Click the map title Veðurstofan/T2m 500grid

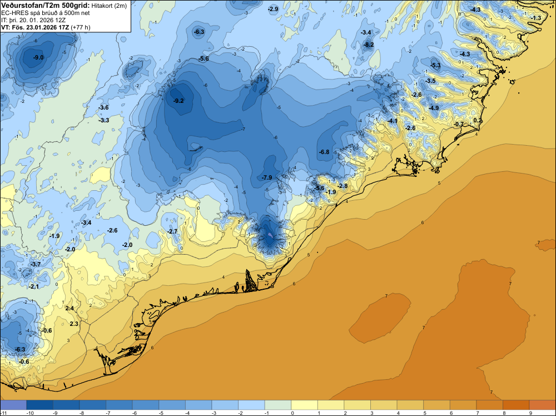click(45, 6)
